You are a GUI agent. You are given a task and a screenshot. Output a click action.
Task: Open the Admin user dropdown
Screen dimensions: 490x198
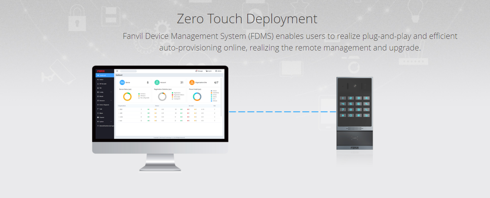click(218, 71)
